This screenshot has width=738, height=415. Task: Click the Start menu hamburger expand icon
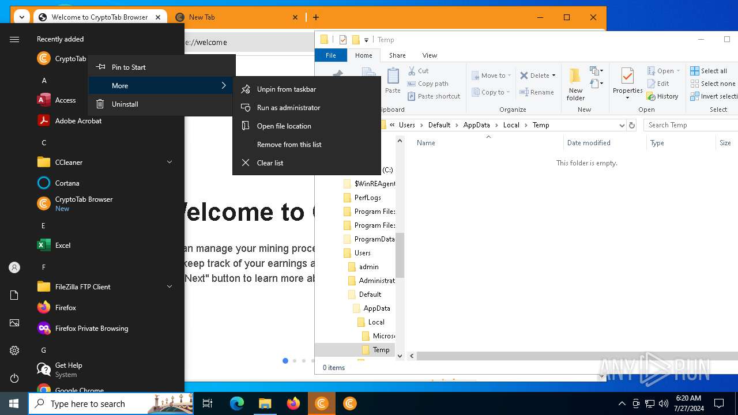[14, 39]
